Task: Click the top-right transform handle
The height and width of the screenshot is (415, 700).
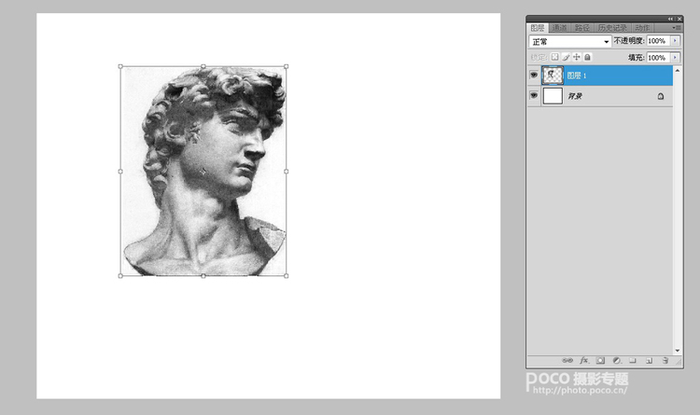Action: [x=287, y=66]
